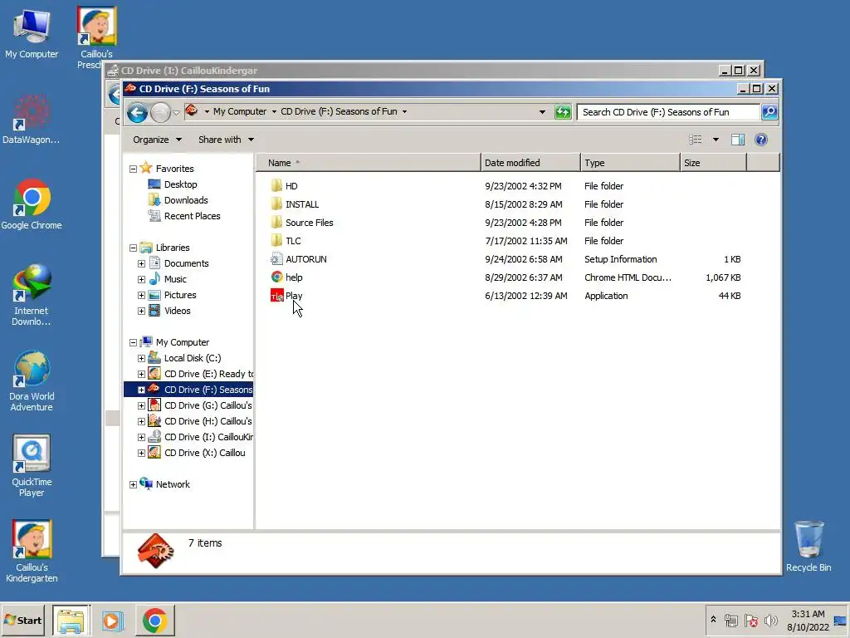Open the view options dropdown arrow

pyautogui.click(x=716, y=140)
